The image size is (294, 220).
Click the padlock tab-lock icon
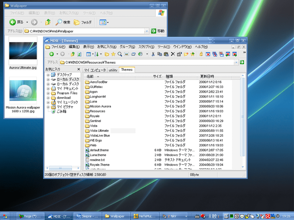point(201,54)
